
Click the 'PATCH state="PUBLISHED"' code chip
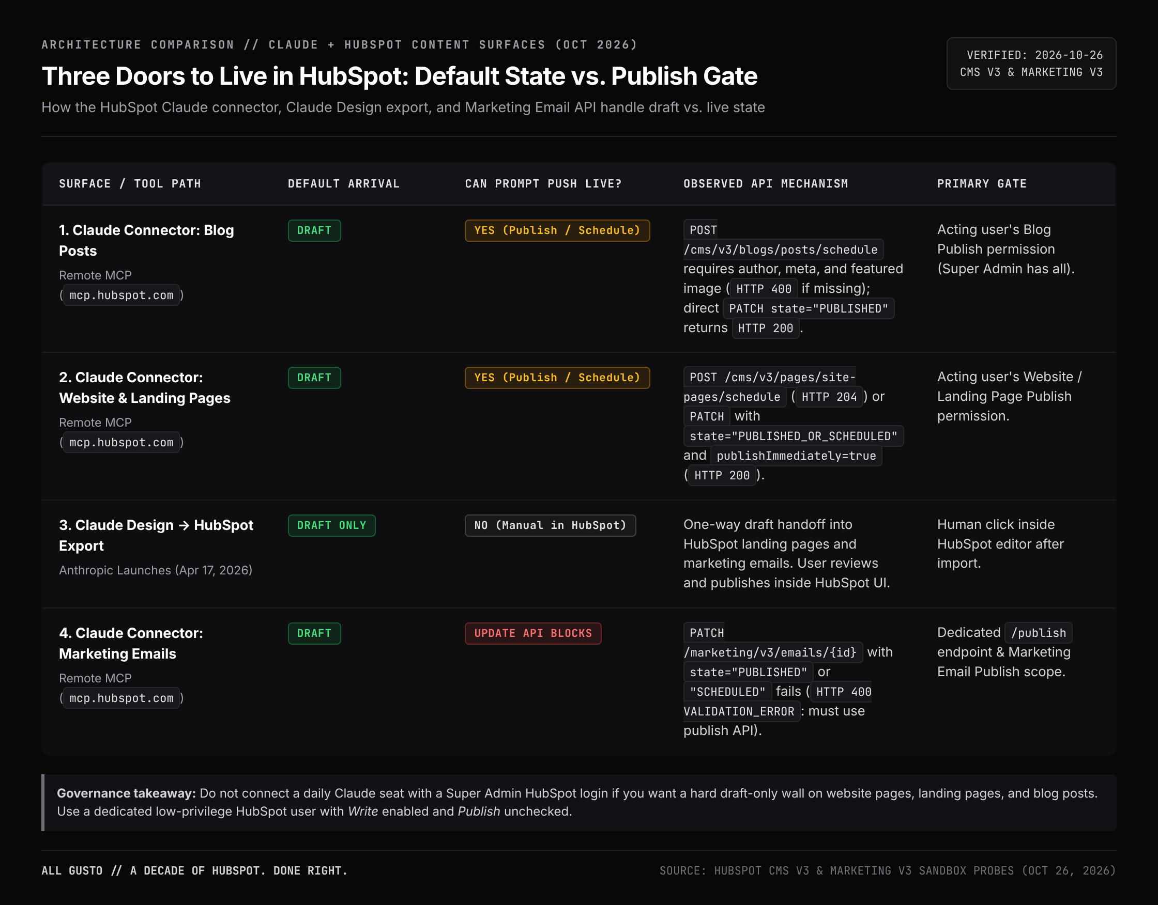coord(808,308)
